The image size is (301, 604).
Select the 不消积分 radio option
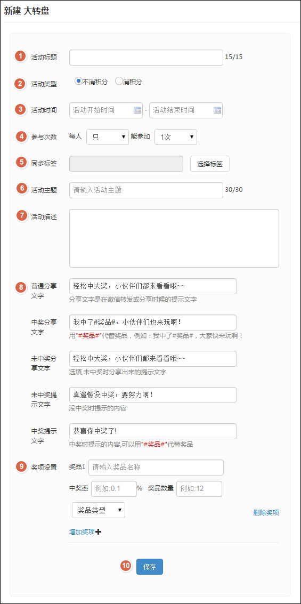coord(78,81)
